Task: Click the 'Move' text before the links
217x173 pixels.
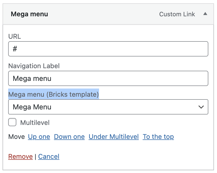Action: (17, 137)
